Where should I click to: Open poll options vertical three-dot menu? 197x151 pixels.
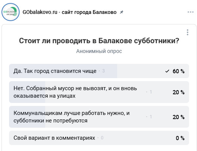188,32
